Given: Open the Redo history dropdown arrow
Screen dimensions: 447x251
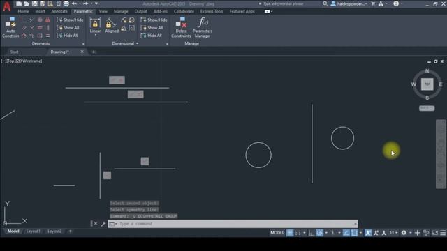Looking at the screenshot, I should coord(91,3).
